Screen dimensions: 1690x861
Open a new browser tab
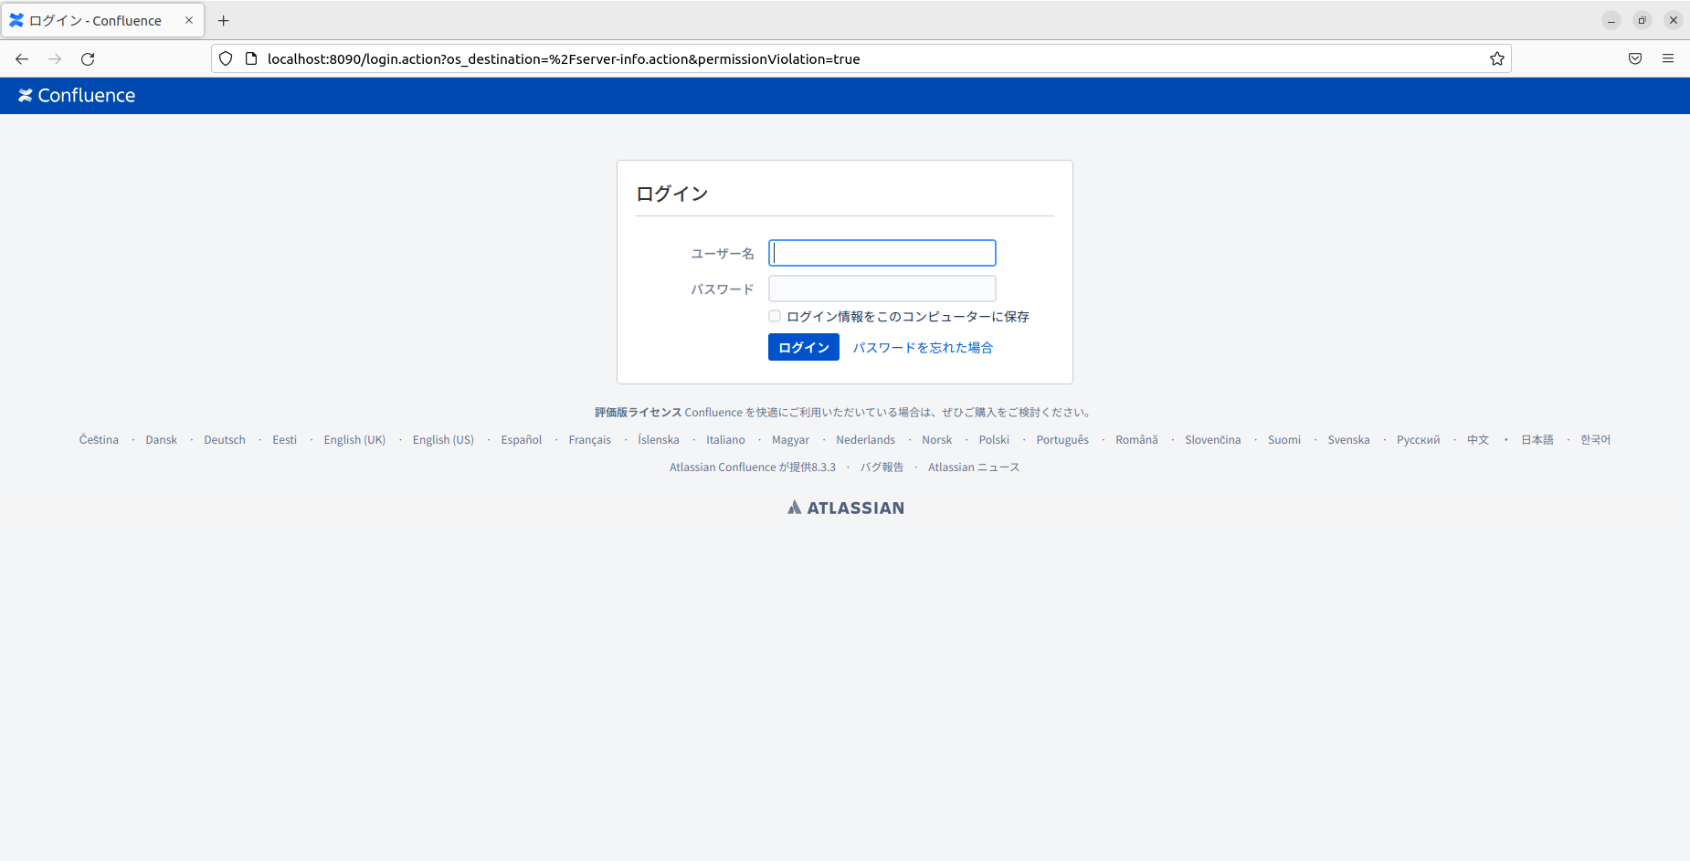click(224, 20)
